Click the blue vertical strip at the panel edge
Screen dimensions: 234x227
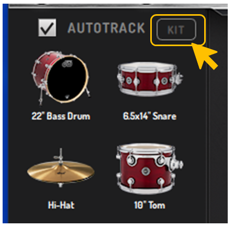pos(5,114)
